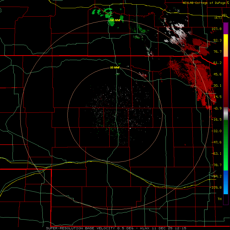Click the Super-Resolution Base Velocity caption

pos(116,228)
